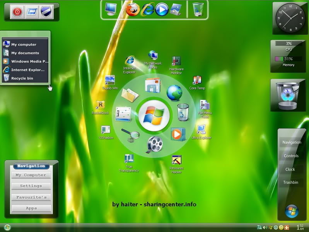The height and width of the screenshot is (232, 309).
Task: Open the control panel list icon in circle dock
Action: coord(123,114)
